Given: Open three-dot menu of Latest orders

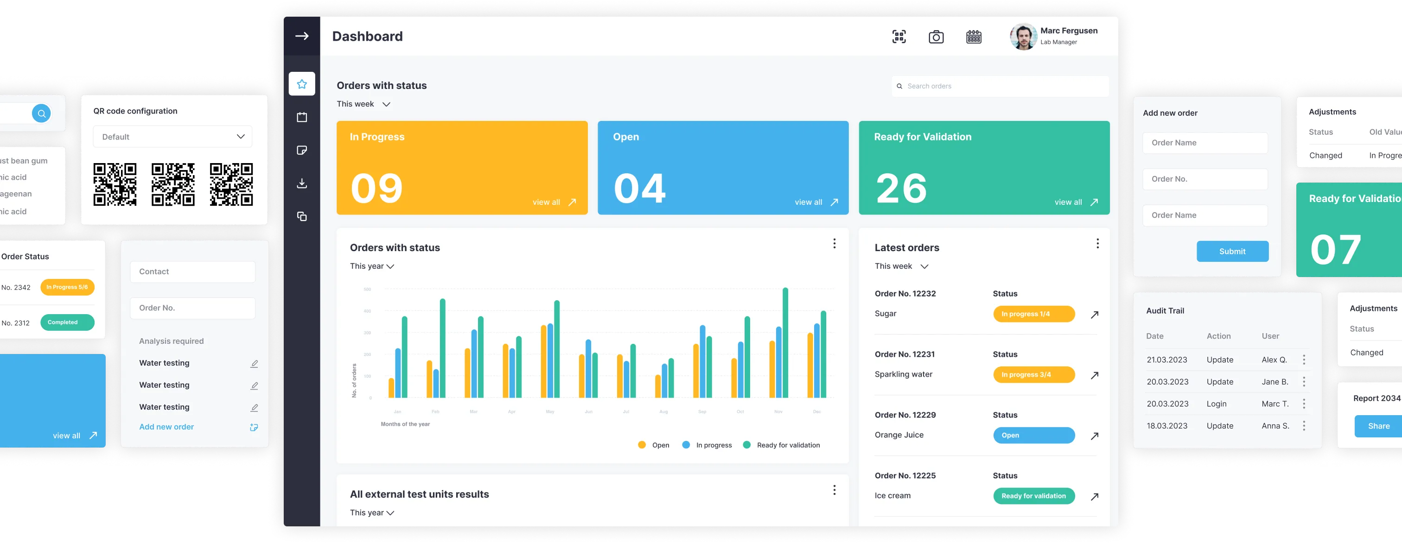Looking at the screenshot, I should [1097, 244].
